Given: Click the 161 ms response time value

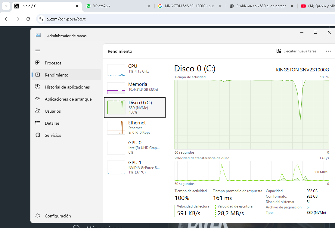Looking at the screenshot, I should coord(222,198).
